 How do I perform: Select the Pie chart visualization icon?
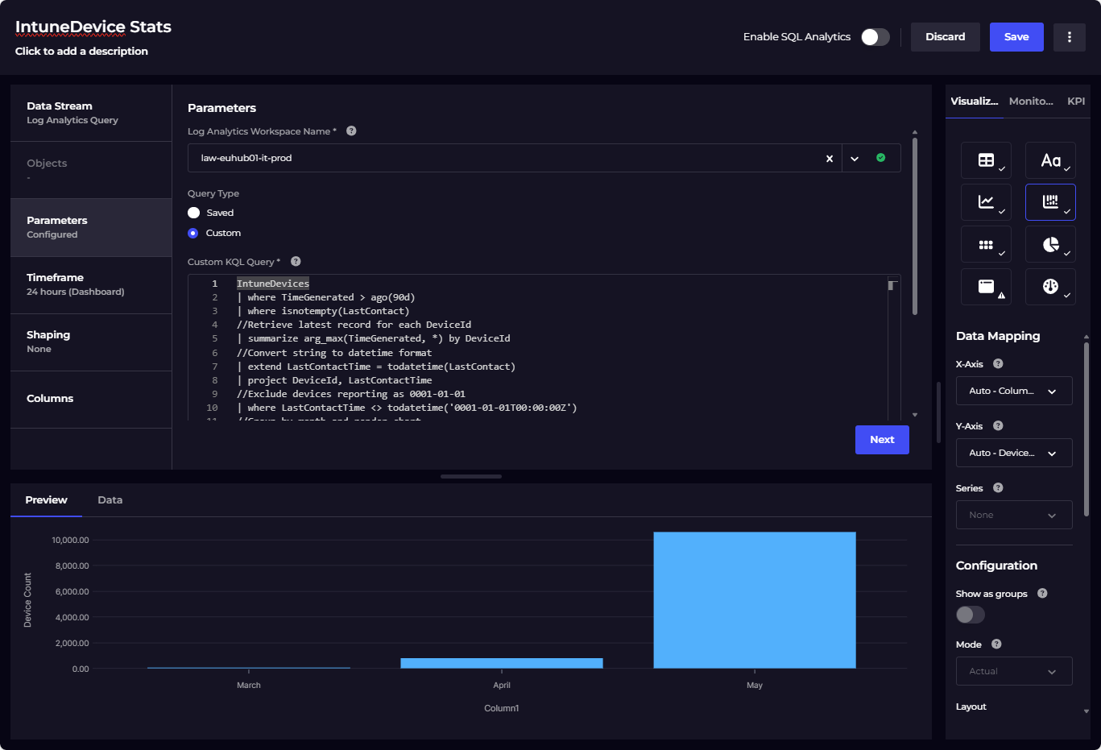(1050, 244)
